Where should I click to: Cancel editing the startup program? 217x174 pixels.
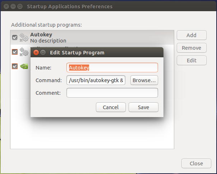111,107
